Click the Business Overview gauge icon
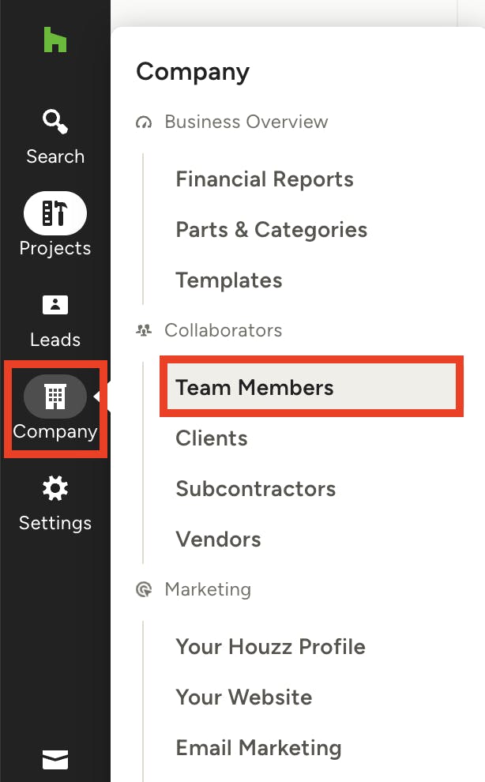 (x=144, y=122)
